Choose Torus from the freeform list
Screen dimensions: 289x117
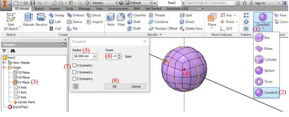pyautogui.click(x=266, y=81)
